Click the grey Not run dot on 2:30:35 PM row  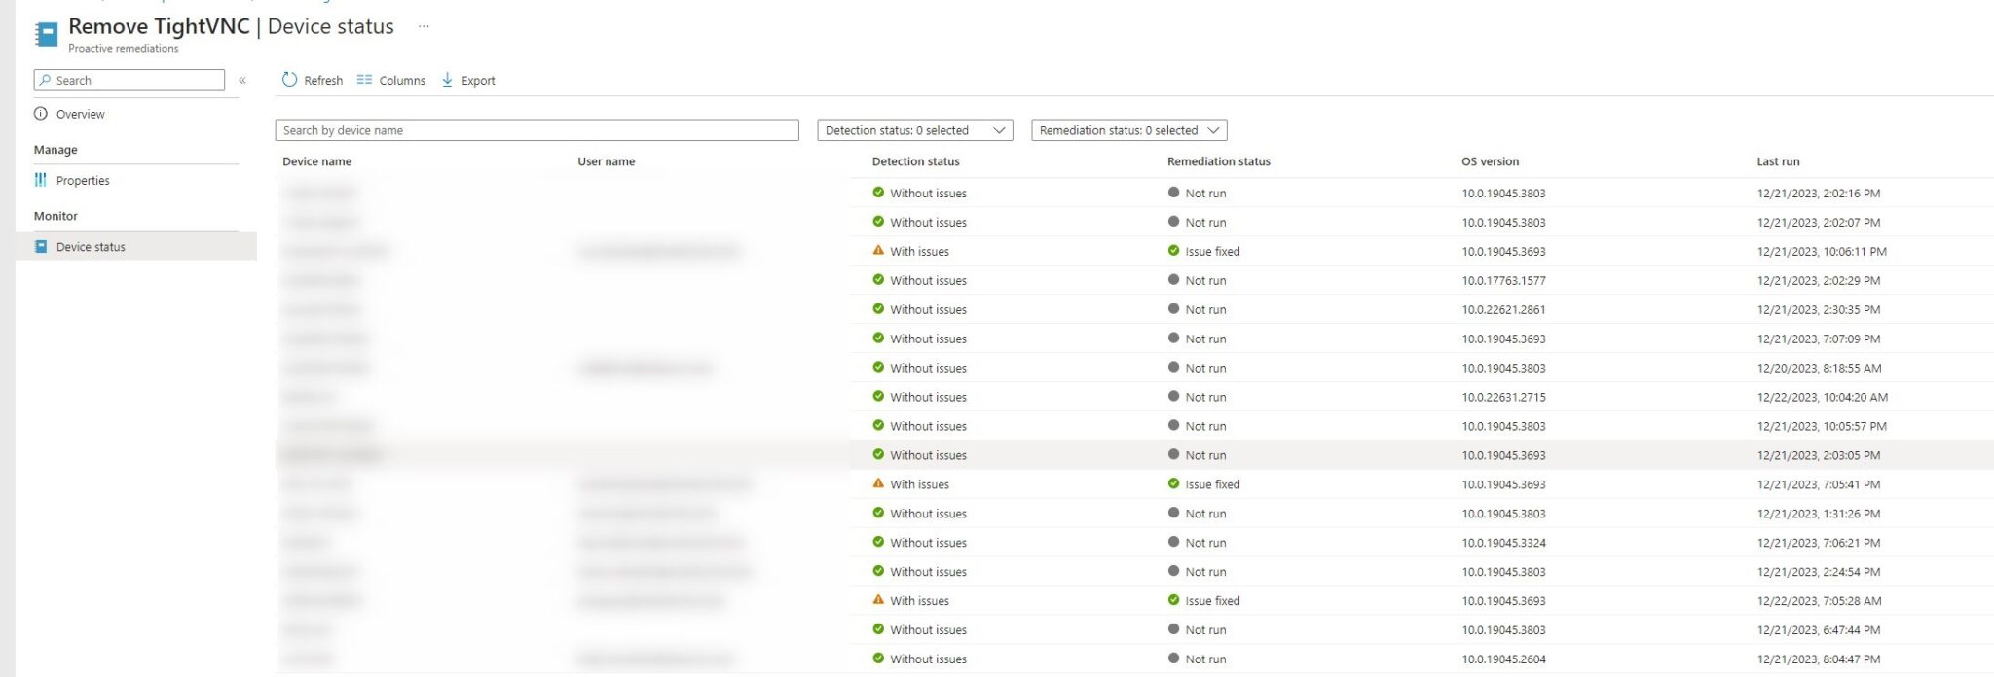(1173, 309)
